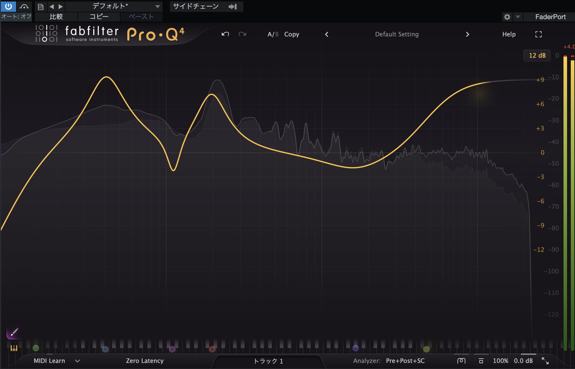Enable the EQ sketch brush tool

[x=14, y=333]
